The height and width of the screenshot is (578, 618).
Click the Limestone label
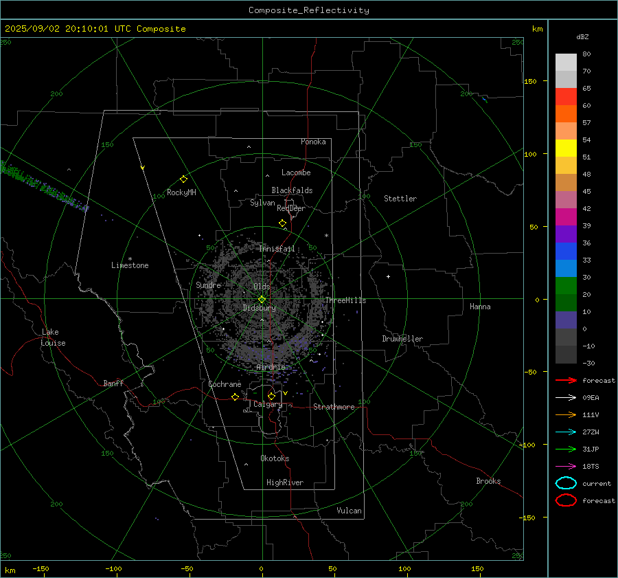pos(130,265)
